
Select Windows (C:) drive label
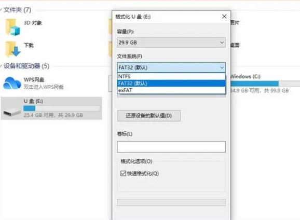click(246, 76)
